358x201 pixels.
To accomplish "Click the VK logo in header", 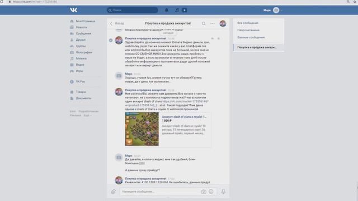I will coord(73,10).
